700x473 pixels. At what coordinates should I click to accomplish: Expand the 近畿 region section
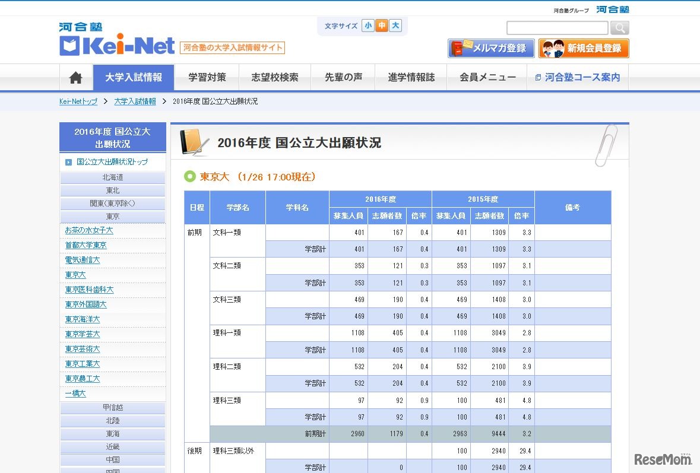(112, 447)
